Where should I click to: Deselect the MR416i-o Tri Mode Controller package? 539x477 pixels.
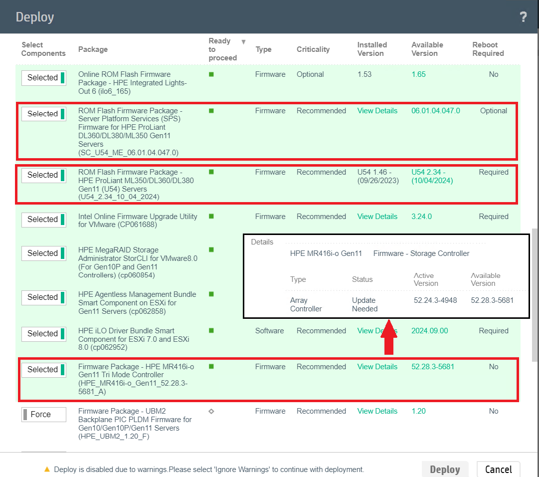pos(44,370)
